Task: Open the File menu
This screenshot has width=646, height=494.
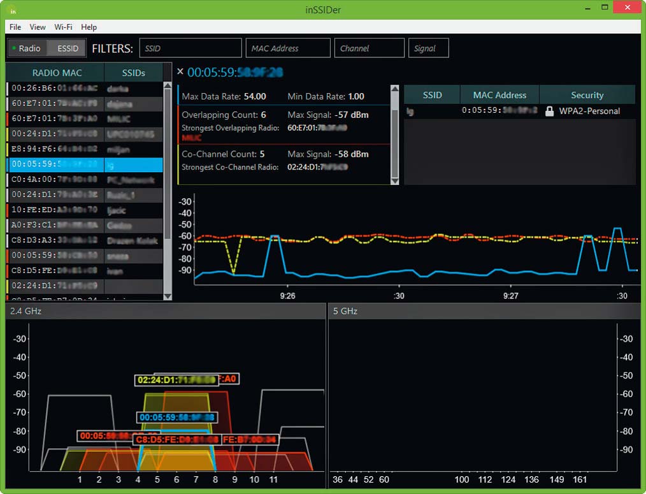Action: (15, 27)
